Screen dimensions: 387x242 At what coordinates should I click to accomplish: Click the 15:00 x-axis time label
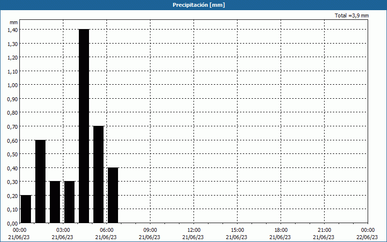pos(237,230)
